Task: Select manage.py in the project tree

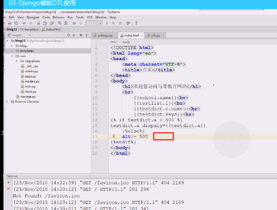Action: point(26,97)
